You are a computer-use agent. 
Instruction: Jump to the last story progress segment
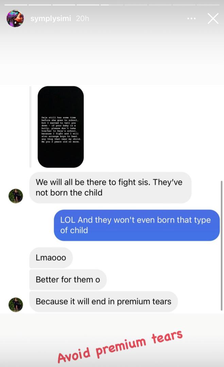coord(208,5)
